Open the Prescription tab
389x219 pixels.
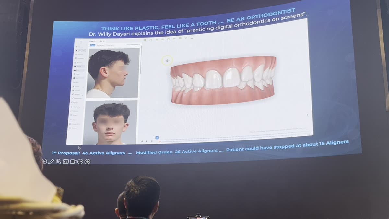point(111,44)
